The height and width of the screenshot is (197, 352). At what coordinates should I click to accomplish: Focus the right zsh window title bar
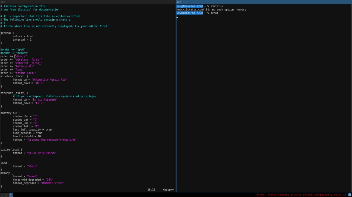[264, 2]
